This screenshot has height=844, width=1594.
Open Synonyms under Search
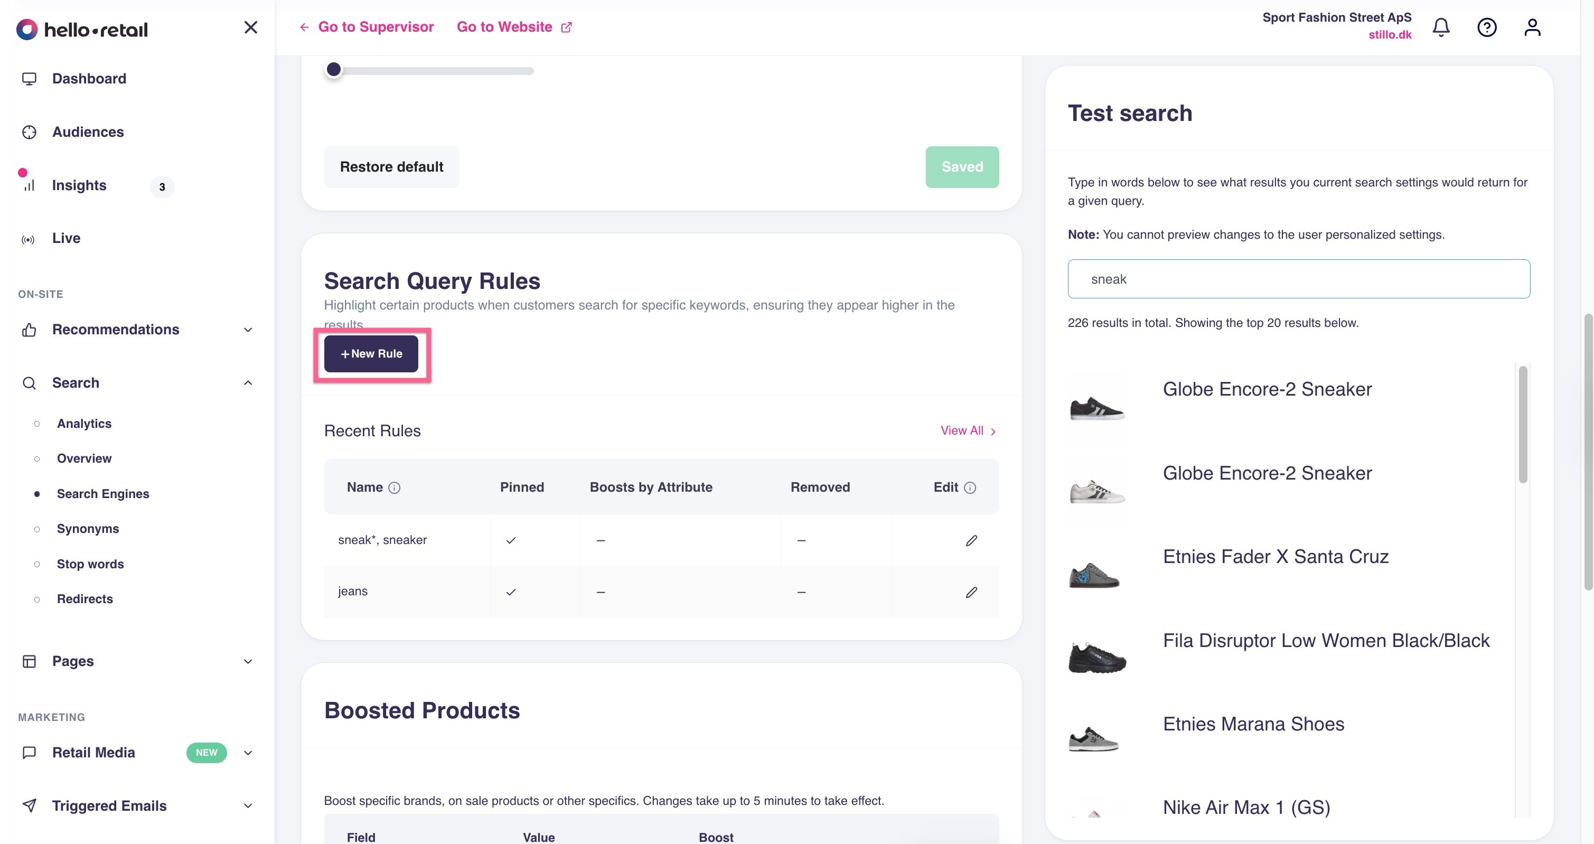point(88,529)
